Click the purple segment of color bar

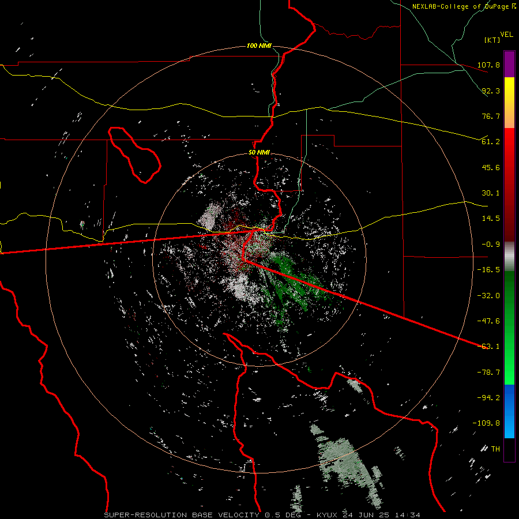509,65
